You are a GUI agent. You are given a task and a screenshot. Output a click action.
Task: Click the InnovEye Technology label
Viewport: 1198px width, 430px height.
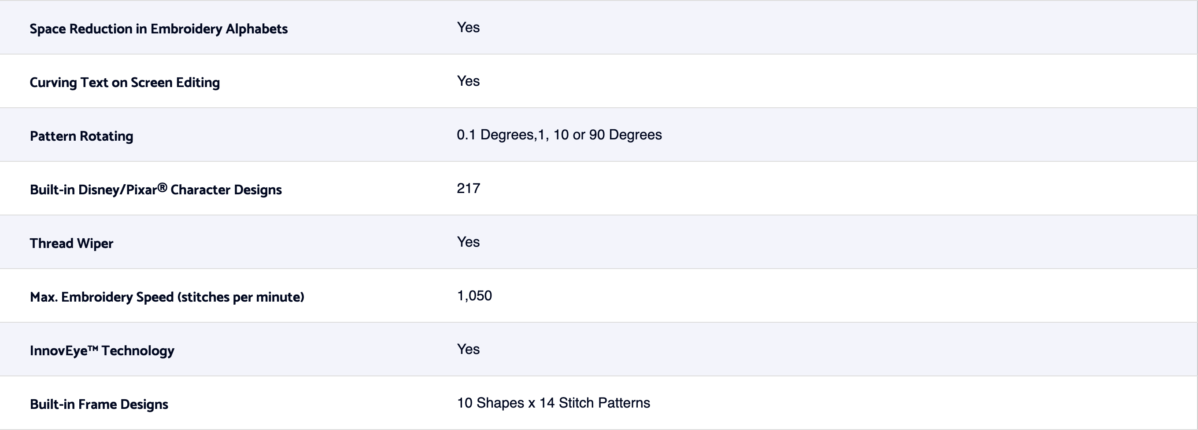[x=102, y=350]
